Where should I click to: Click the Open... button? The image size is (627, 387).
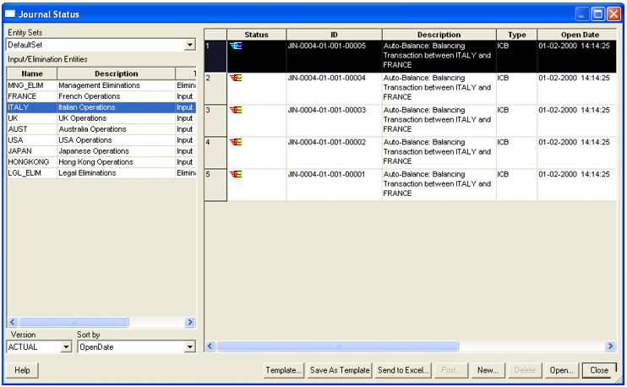coord(561,370)
